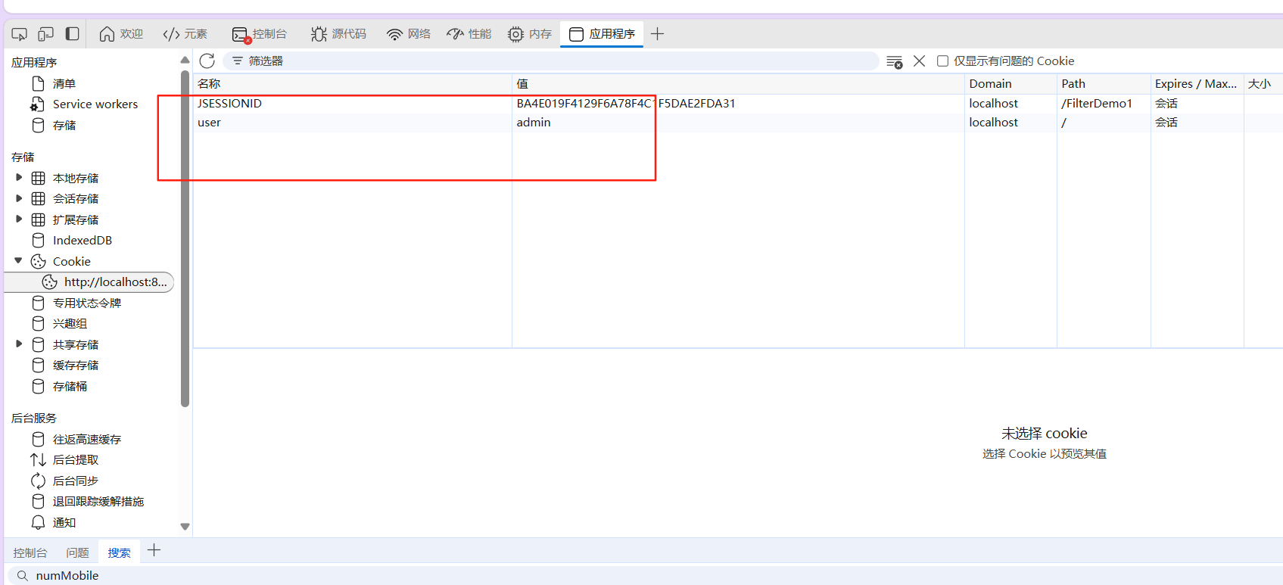Sort by Path column header
The image size is (1283, 585).
coord(1104,83)
